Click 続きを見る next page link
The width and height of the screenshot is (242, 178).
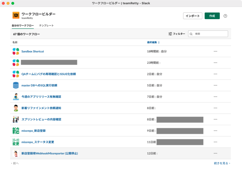tap(222, 163)
